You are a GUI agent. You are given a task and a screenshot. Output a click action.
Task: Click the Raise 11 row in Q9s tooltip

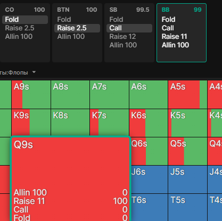click(71, 201)
